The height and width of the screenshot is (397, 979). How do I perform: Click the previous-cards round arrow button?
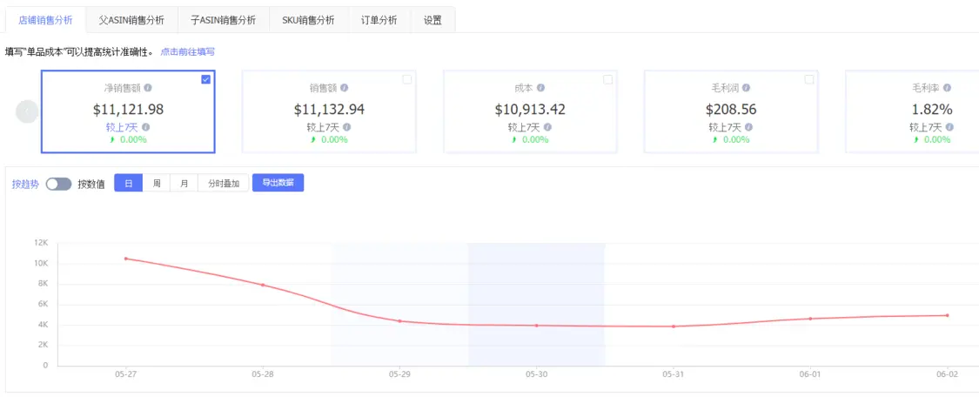[x=28, y=111]
